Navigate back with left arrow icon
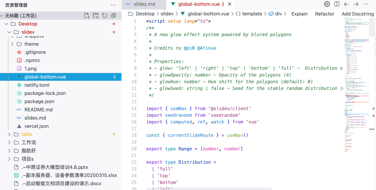 click(x=346, y=4)
